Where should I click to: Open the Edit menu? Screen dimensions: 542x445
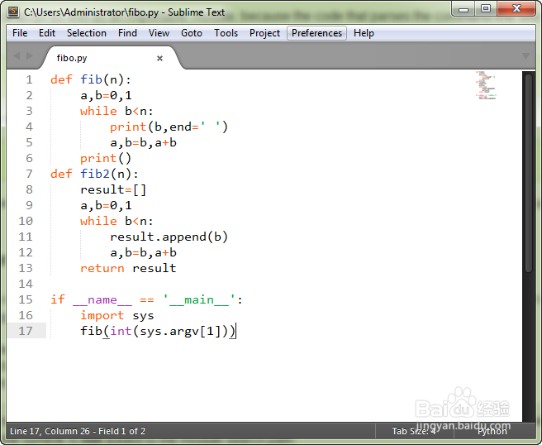click(x=47, y=33)
